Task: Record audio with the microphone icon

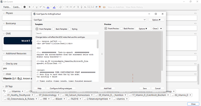Action: pos(82,7)
